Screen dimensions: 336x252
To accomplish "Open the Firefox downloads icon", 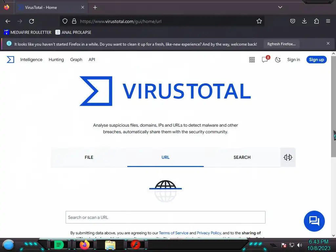I will (304, 21).
